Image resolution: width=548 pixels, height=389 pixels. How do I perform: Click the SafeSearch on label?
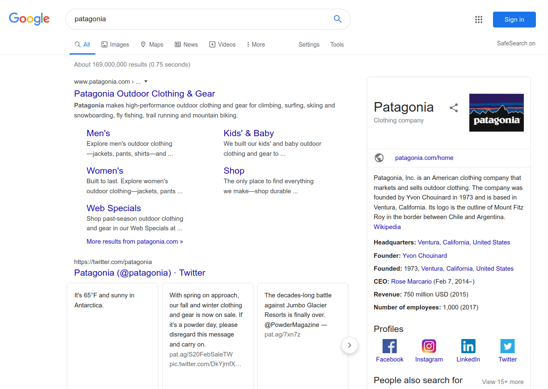point(516,43)
